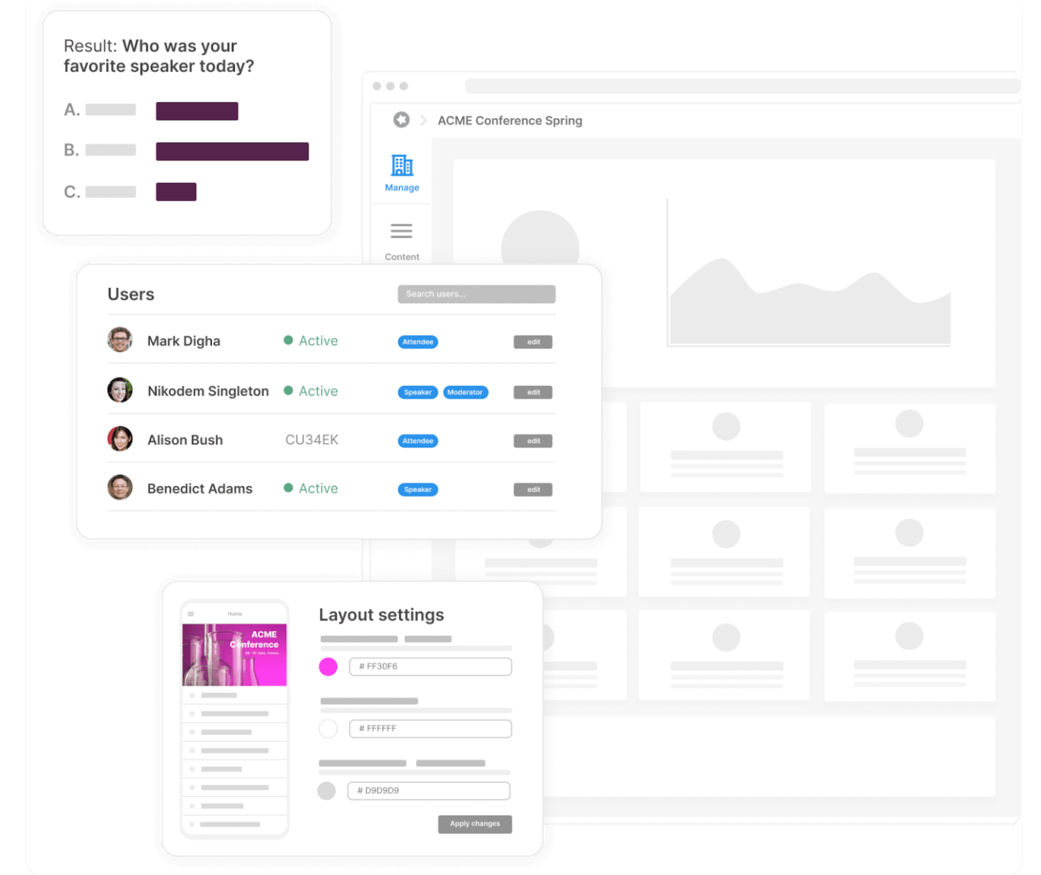Screen dimensions: 1041x875
Task: Select the name Alison Bush
Action: coord(185,440)
